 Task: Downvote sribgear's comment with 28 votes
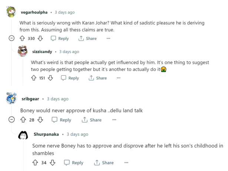click(40, 120)
